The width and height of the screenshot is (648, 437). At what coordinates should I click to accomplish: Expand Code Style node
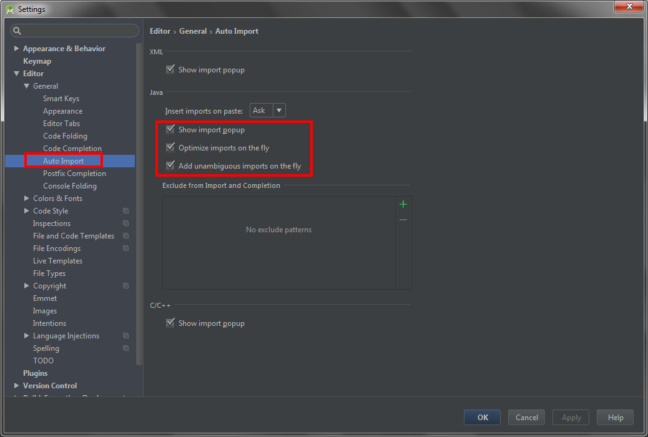tap(26, 211)
